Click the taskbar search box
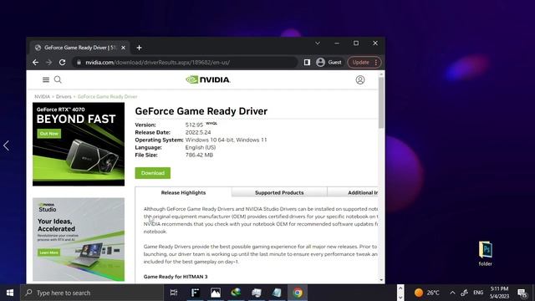The height and width of the screenshot is (301, 535). pos(92,293)
